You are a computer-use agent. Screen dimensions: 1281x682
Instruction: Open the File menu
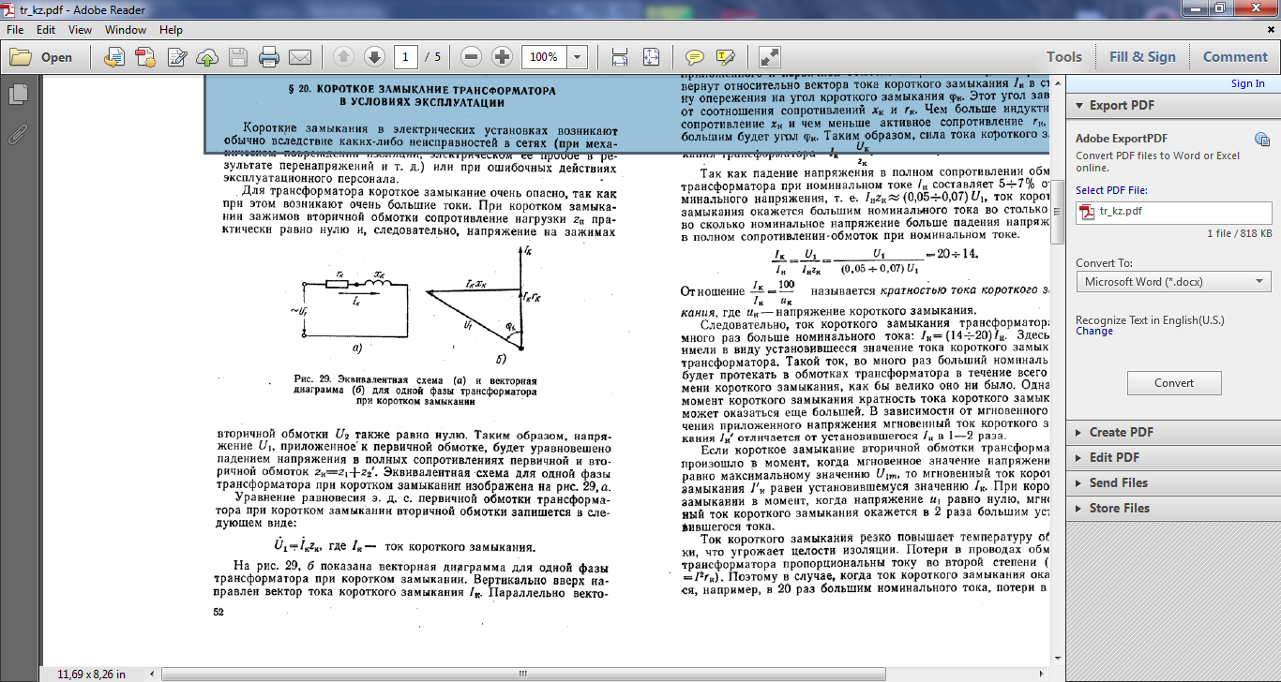pos(15,30)
